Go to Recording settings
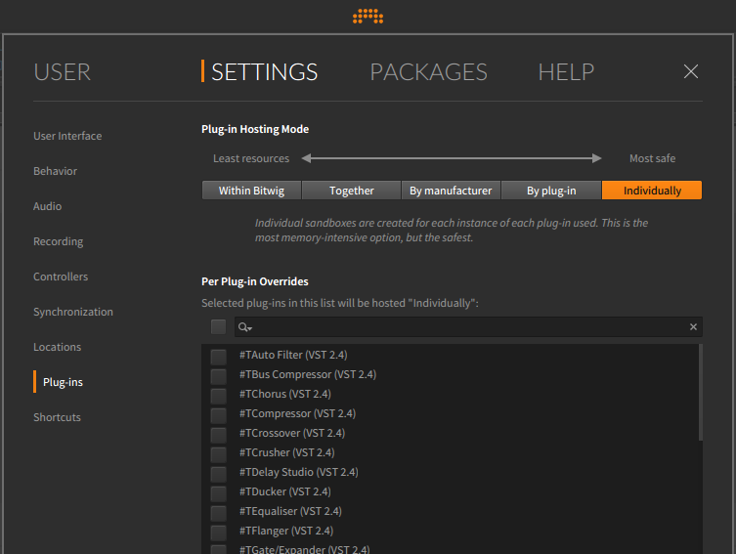 (59, 241)
